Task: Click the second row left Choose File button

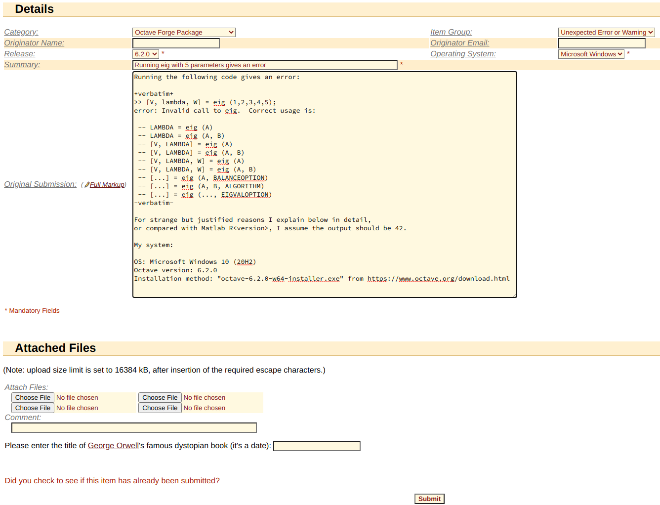Action: [x=33, y=408]
